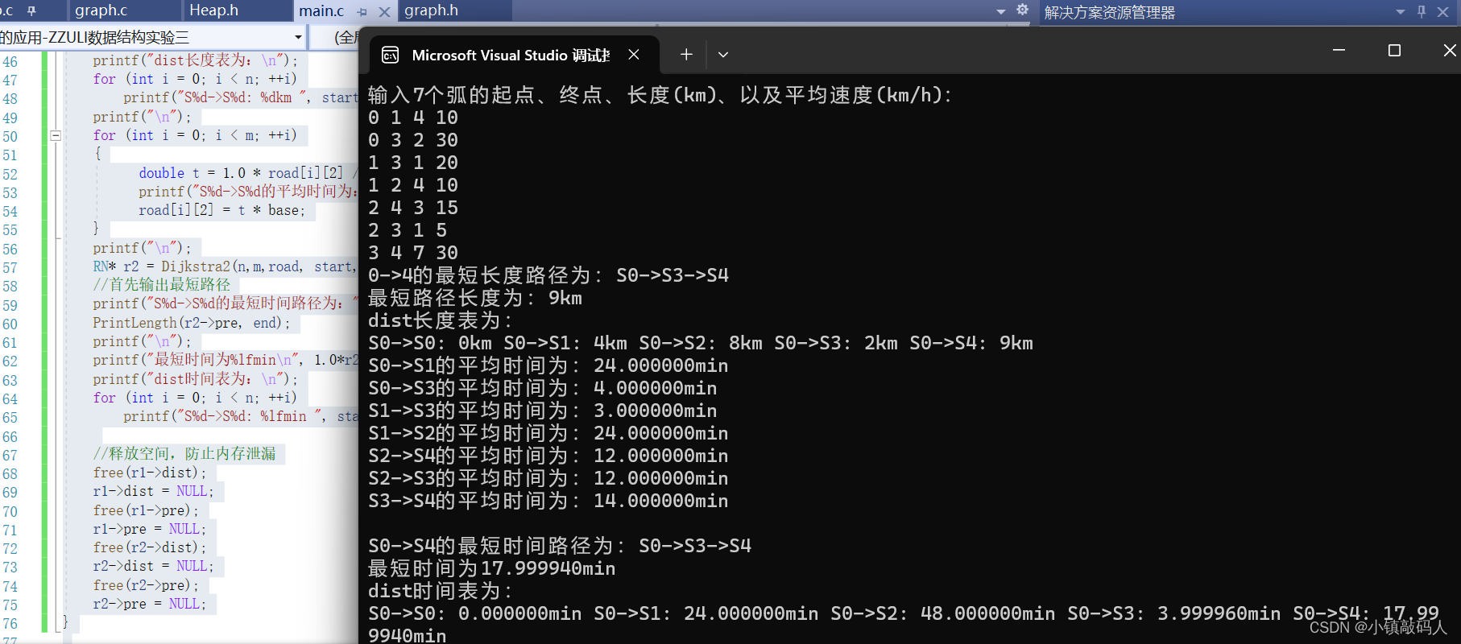Click console input row 3 4 7 30
Screen dimensions: 1461x644
(x=413, y=253)
